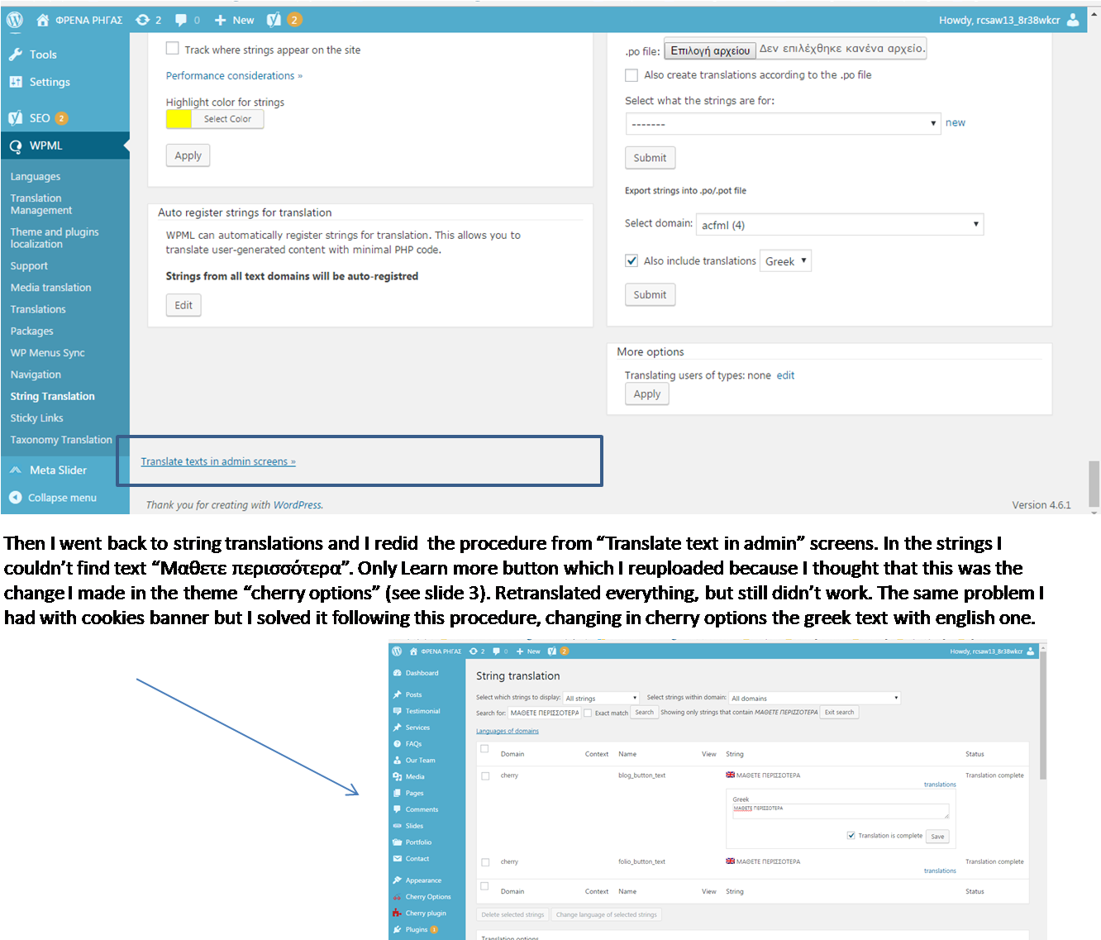Screen dimensions: 1101x940
Task: Click the WordPress logo in admin bar
Action: point(15,20)
